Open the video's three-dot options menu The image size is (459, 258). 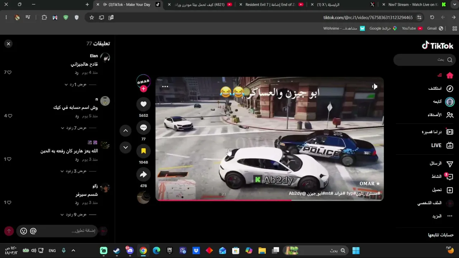point(165,86)
